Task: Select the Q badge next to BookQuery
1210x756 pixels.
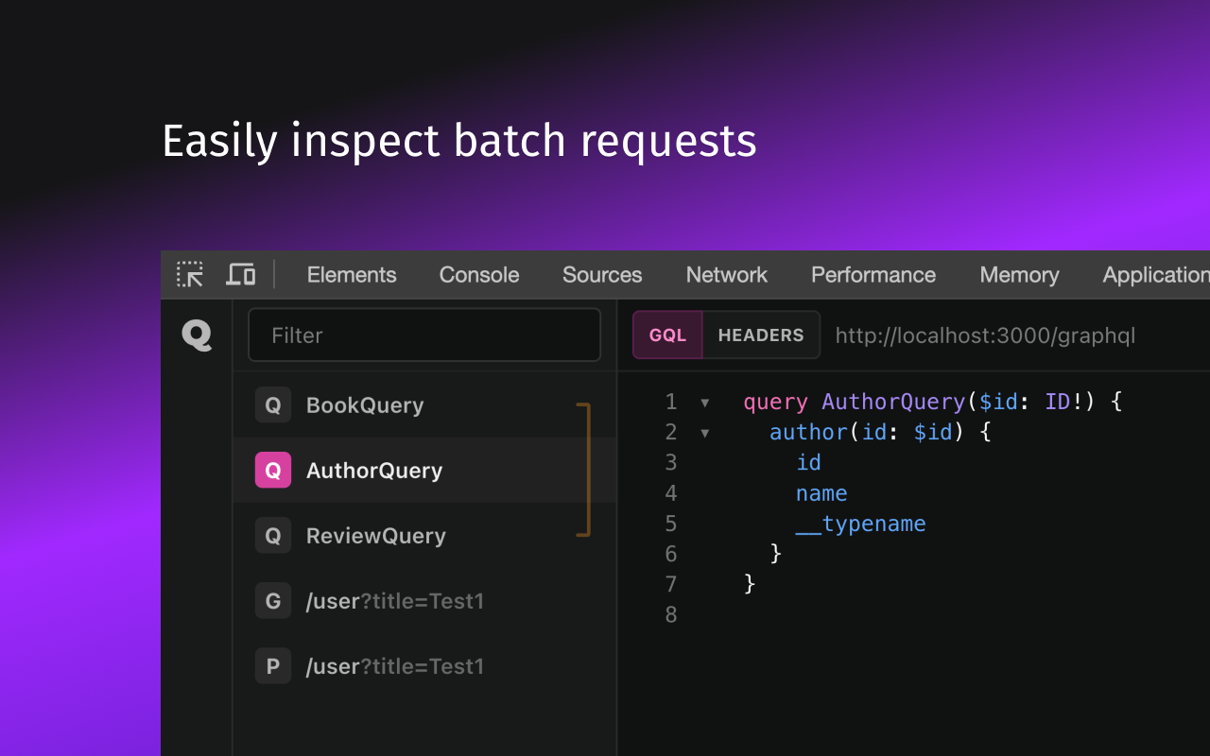Action: [273, 405]
